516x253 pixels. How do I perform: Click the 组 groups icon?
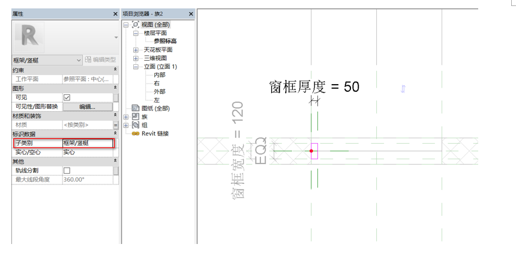point(135,125)
